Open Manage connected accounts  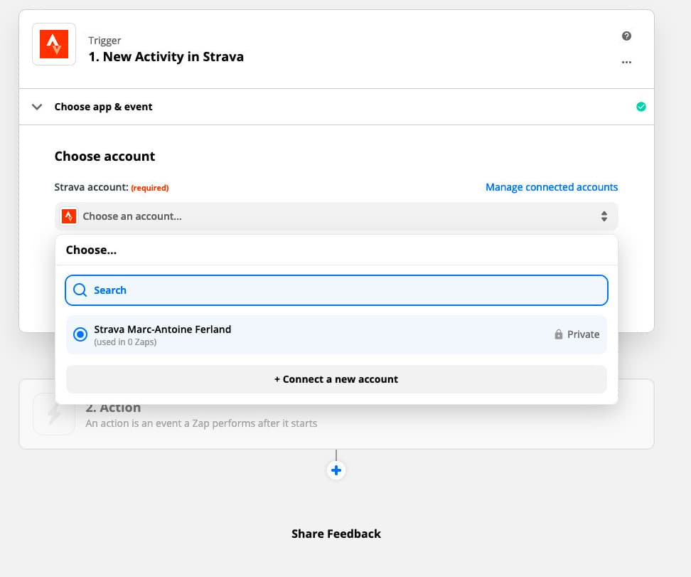[552, 186]
